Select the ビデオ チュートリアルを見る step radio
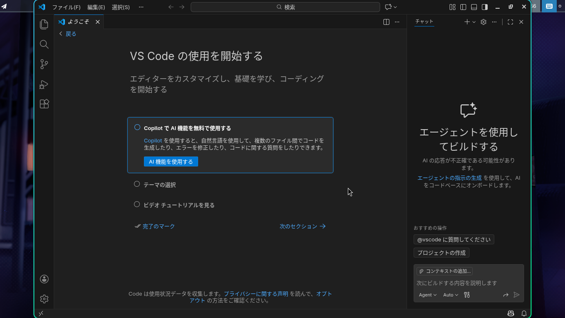 point(137,205)
